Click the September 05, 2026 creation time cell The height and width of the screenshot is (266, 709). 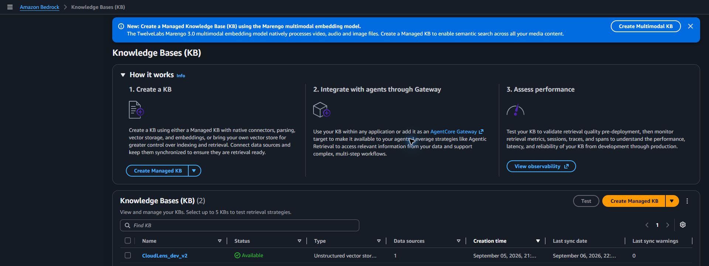click(x=504, y=256)
